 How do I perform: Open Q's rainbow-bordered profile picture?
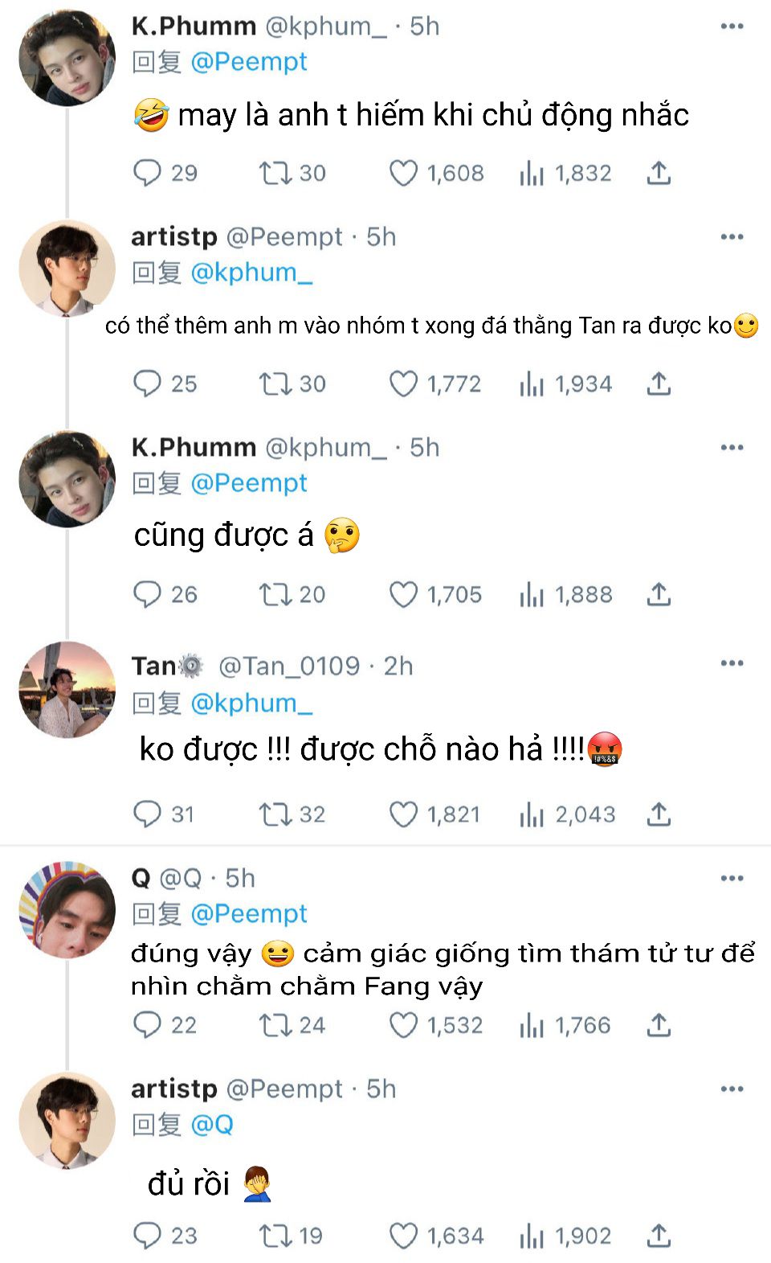[x=67, y=909]
